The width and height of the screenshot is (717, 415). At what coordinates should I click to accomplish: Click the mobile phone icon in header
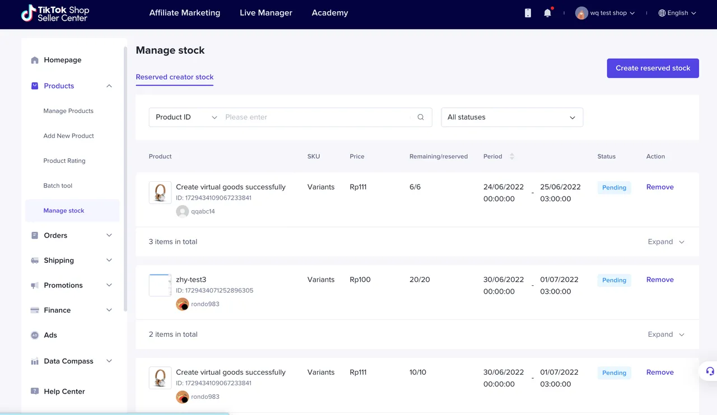click(528, 13)
